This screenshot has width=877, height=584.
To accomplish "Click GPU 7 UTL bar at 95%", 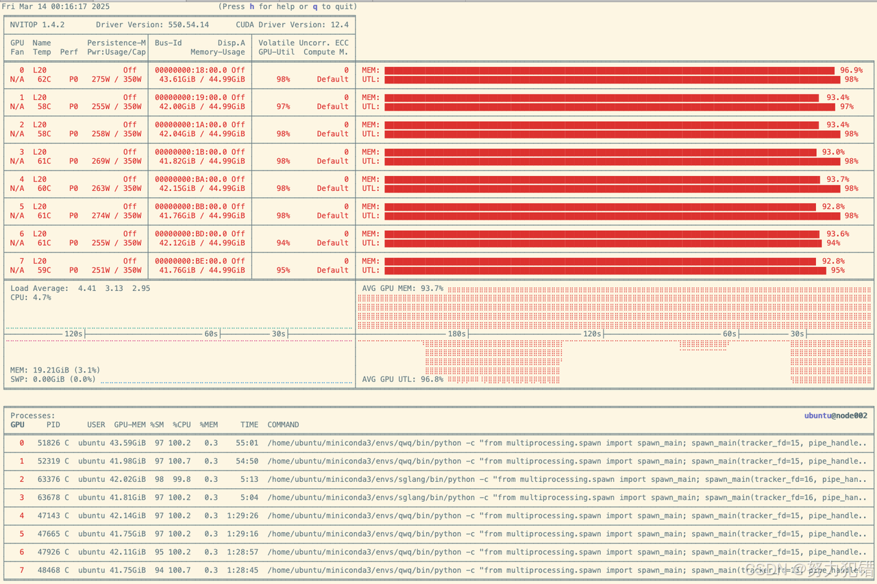I will pos(605,270).
